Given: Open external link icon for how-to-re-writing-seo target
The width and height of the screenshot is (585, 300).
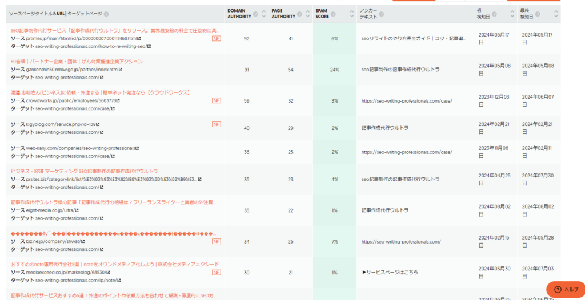Looking at the screenshot, I should [x=149, y=47].
